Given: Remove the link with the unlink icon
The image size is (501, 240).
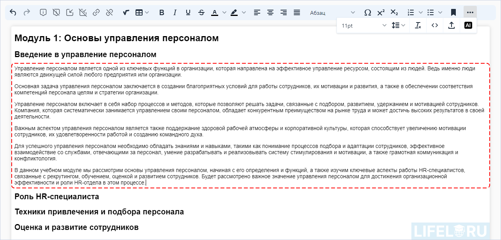Looking at the screenshot, I should pyautogui.click(x=109, y=12).
